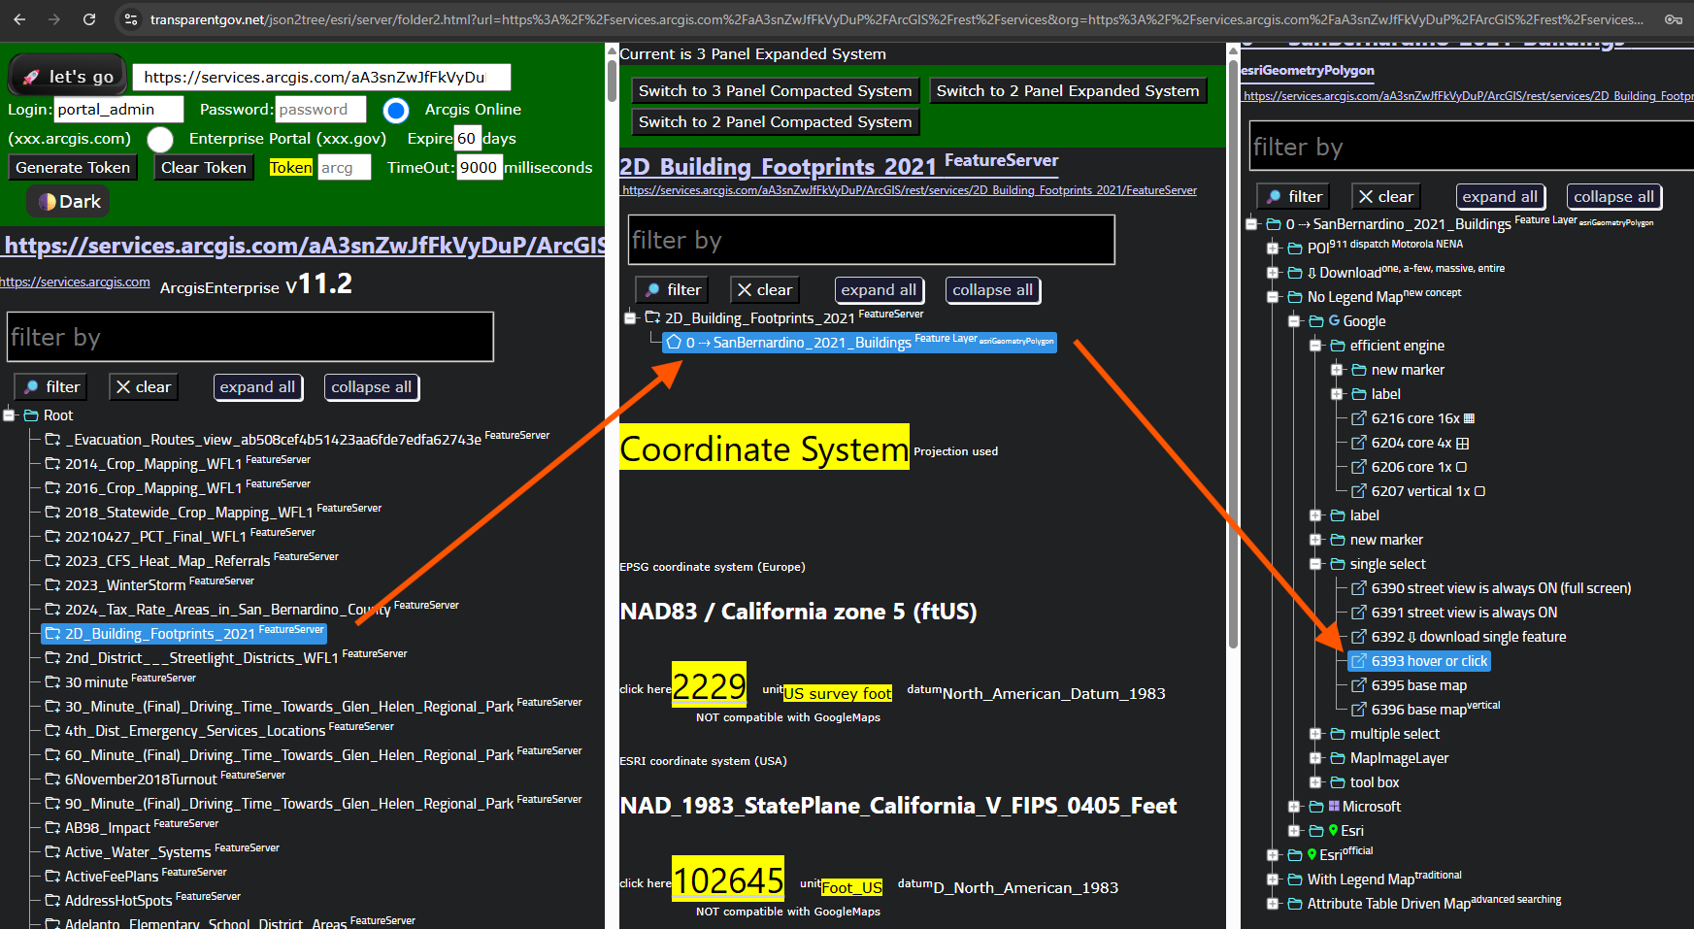The width and height of the screenshot is (1694, 929).
Task: Toggle the Dark mode button
Action: click(68, 201)
